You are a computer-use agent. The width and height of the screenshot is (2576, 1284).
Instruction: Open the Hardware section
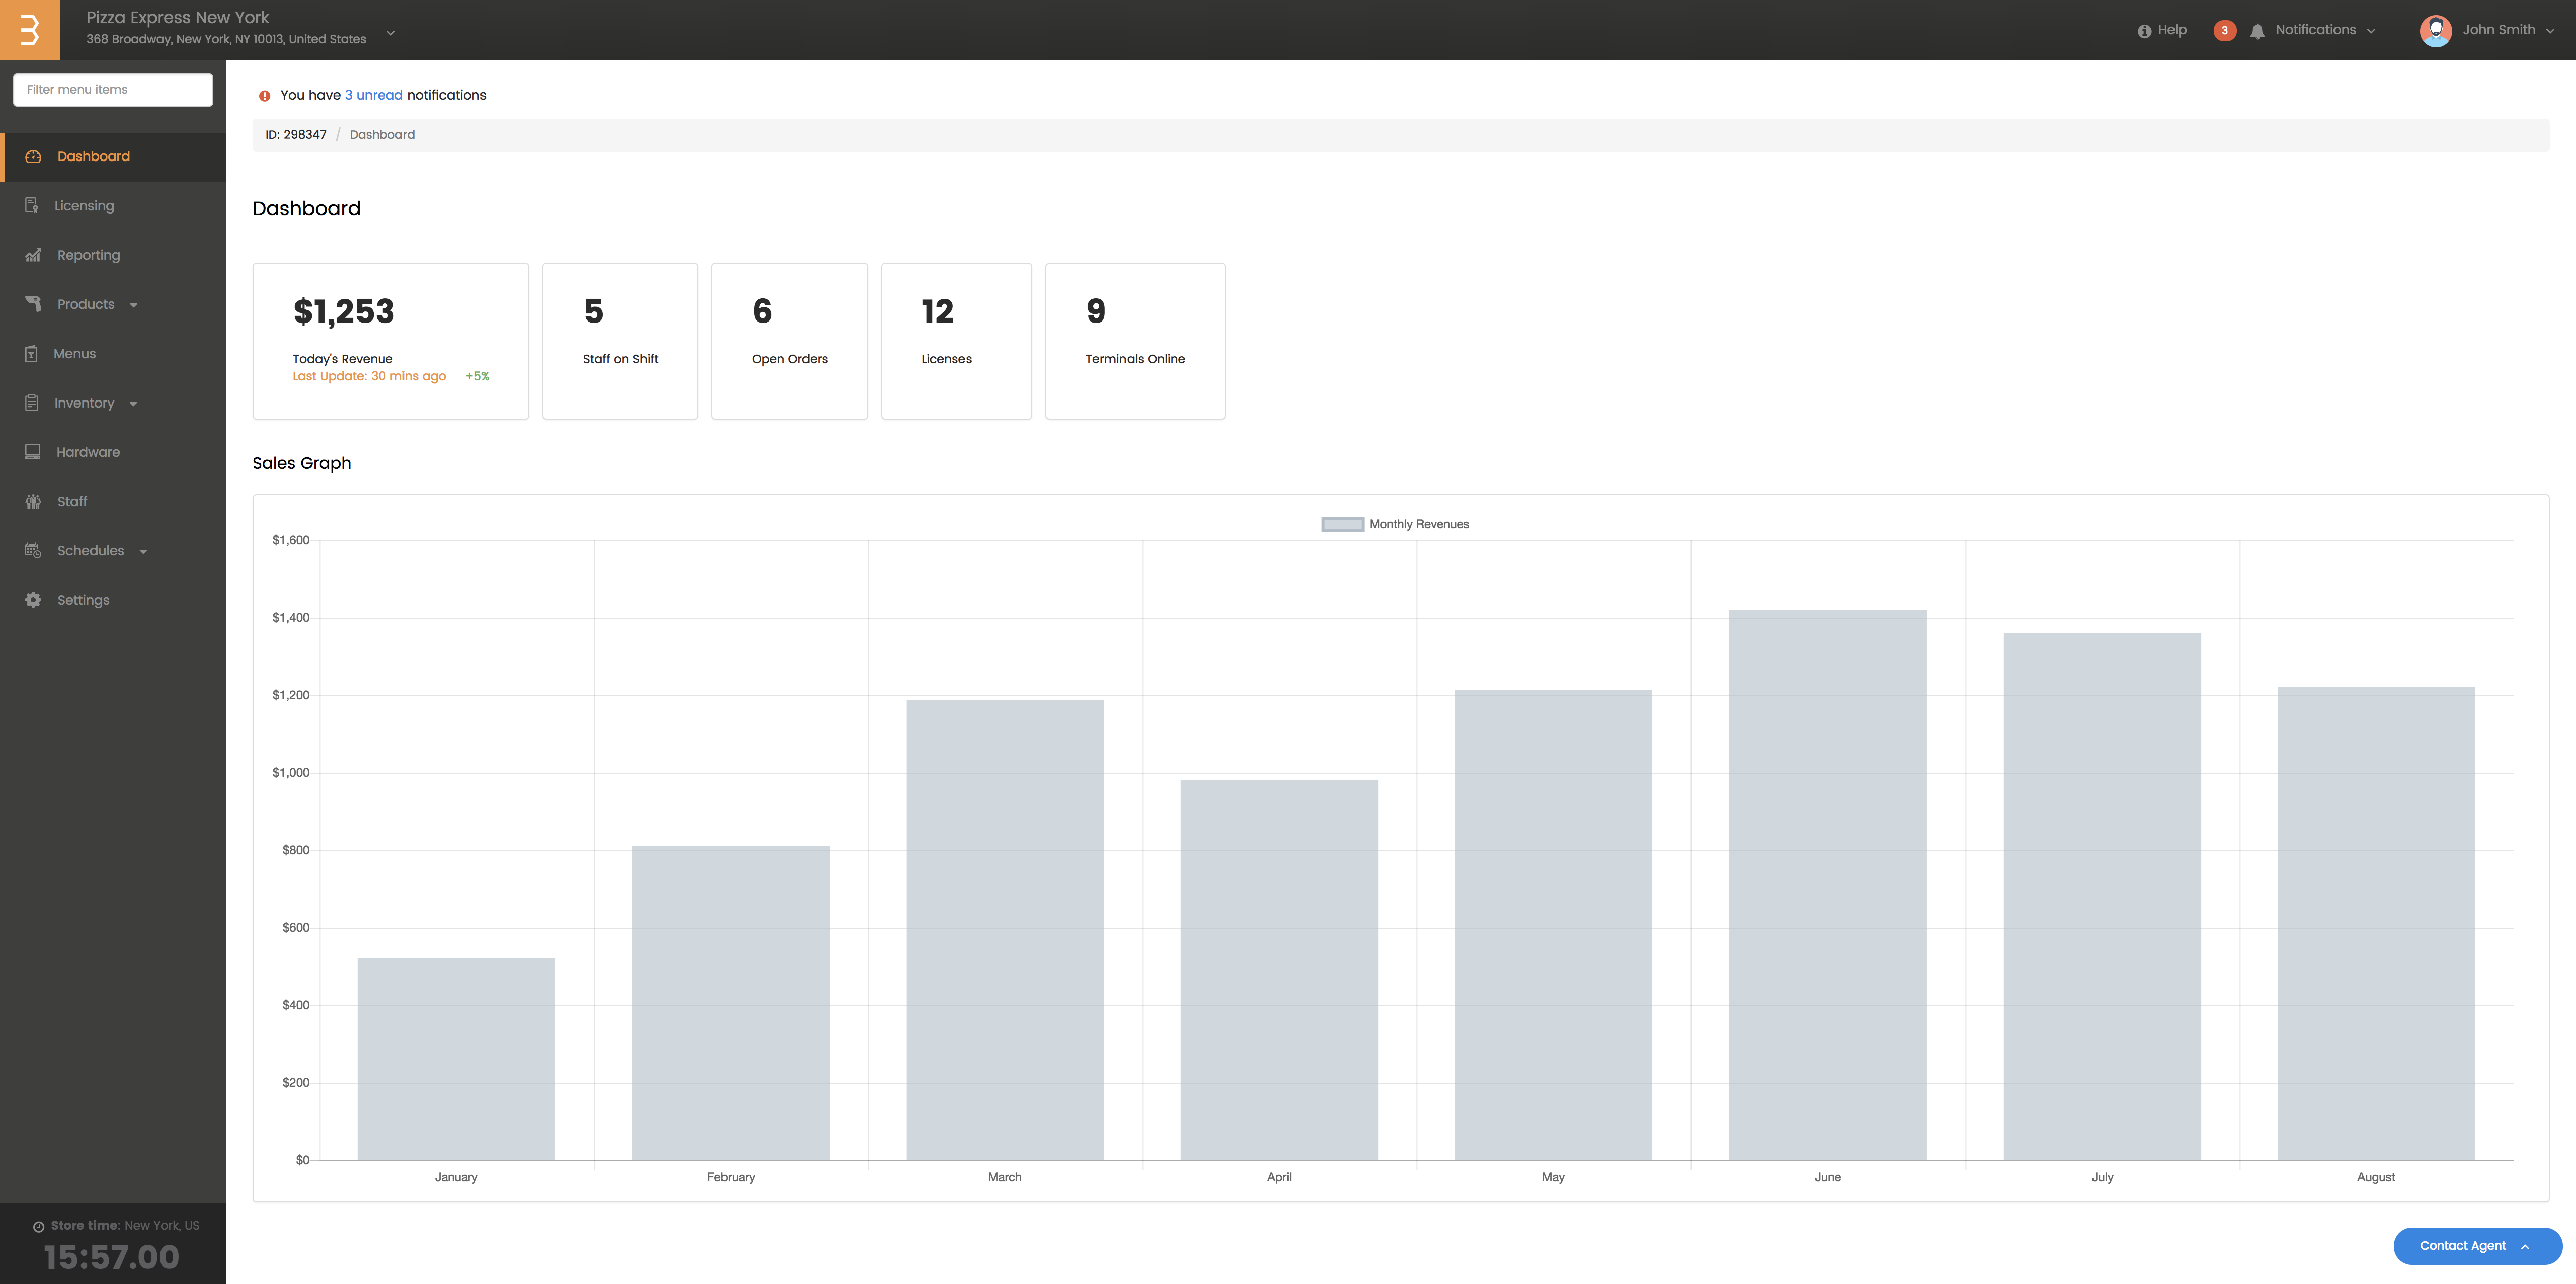(113, 452)
